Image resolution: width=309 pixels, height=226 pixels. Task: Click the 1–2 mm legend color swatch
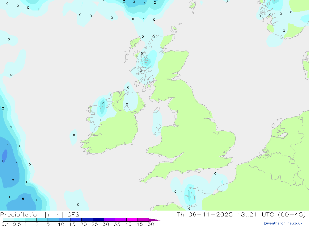[x=31, y=220]
